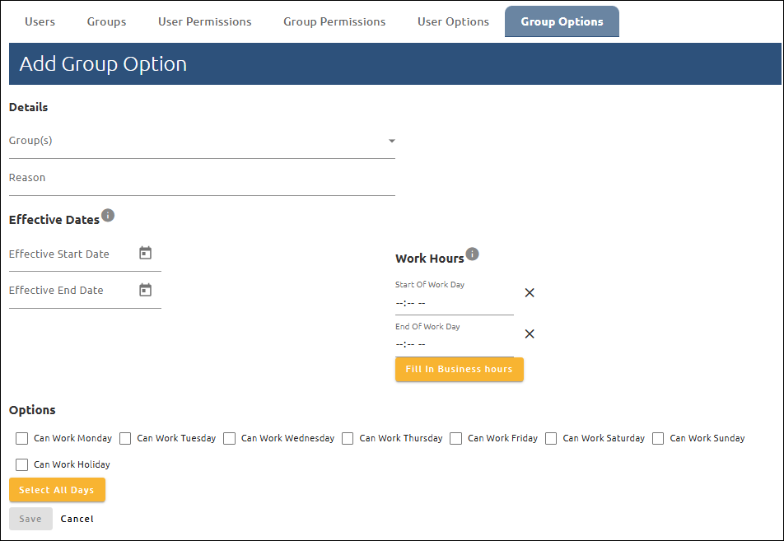Expand the Group(s) dropdown
This screenshot has width=784, height=541.
coord(391,141)
